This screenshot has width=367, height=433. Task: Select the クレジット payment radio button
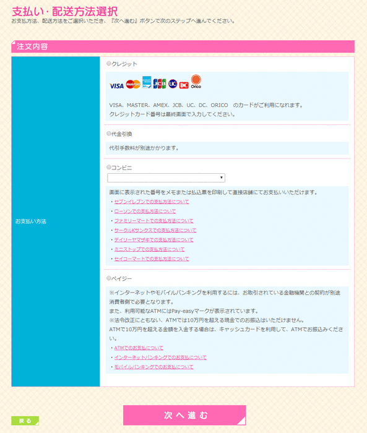pos(109,64)
